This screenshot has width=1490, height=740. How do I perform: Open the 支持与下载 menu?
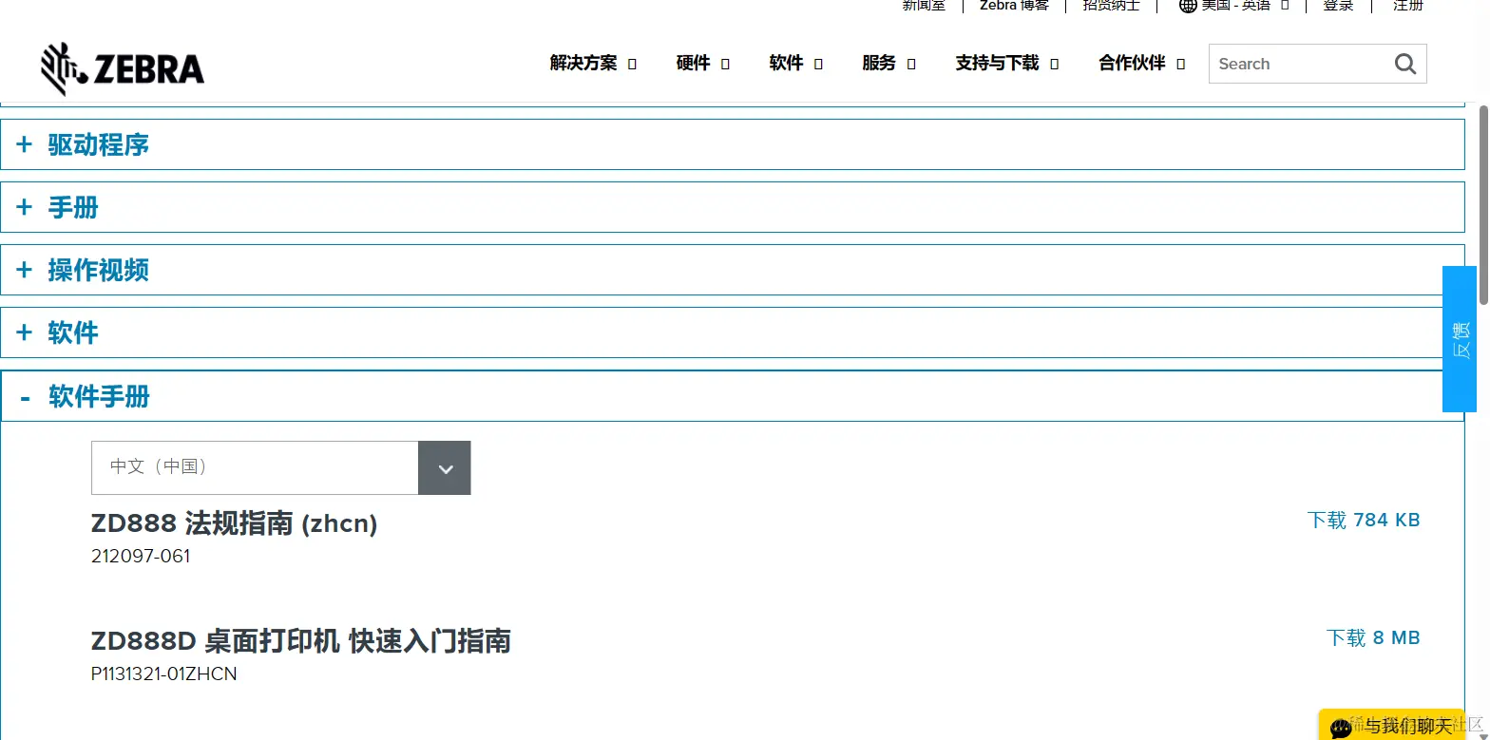click(x=1007, y=64)
